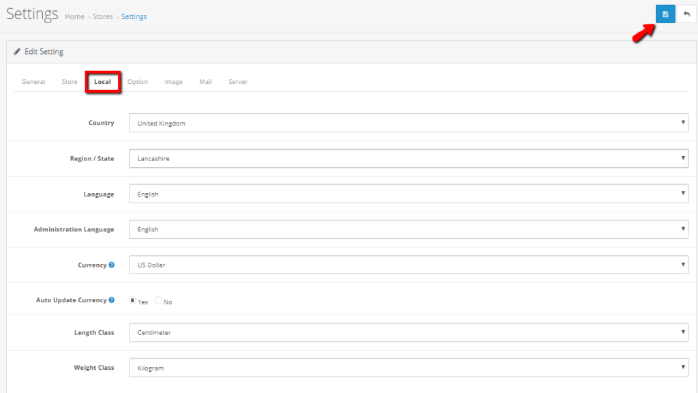Click the Weight Class label
Image resolution: width=698 pixels, height=393 pixels.
[94, 368]
